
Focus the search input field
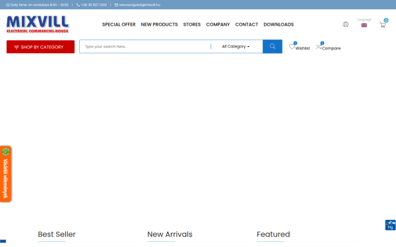pos(145,46)
